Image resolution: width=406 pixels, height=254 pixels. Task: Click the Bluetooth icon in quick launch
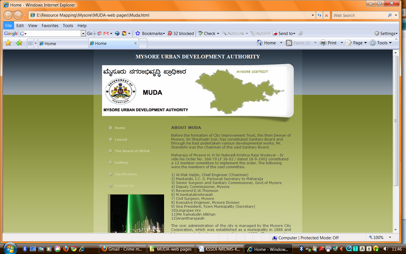tap(24, 249)
